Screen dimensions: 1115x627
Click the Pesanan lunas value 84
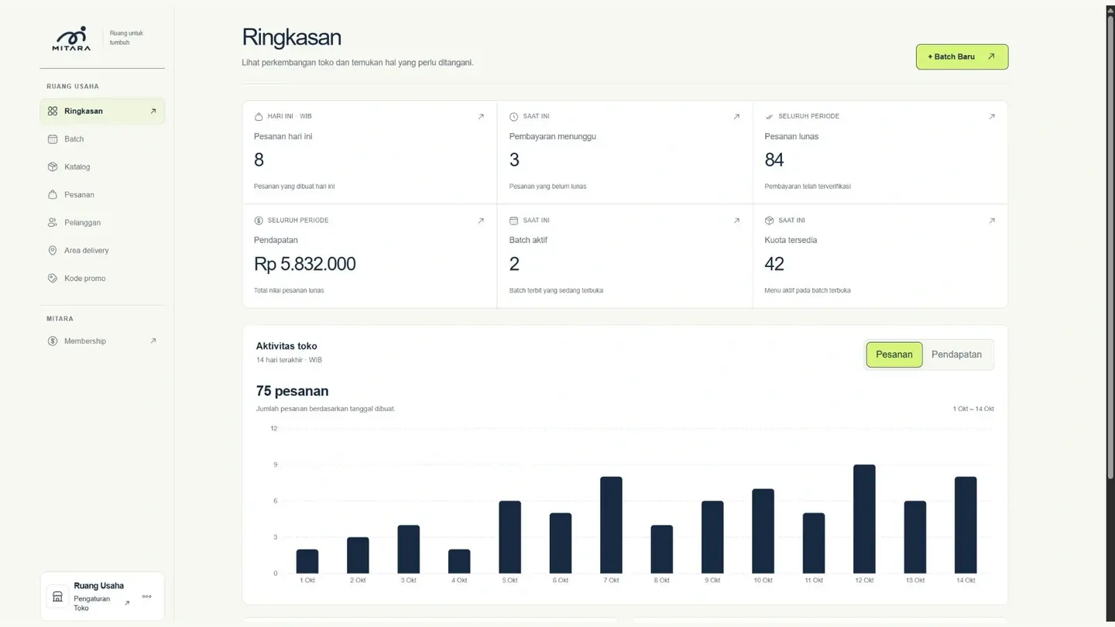coord(774,160)
